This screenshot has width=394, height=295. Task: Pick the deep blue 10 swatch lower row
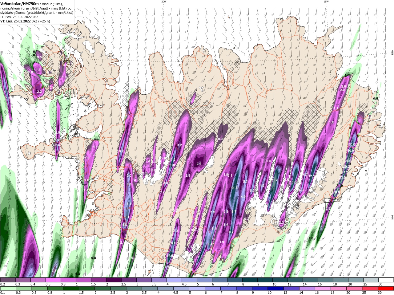[275, 289]
